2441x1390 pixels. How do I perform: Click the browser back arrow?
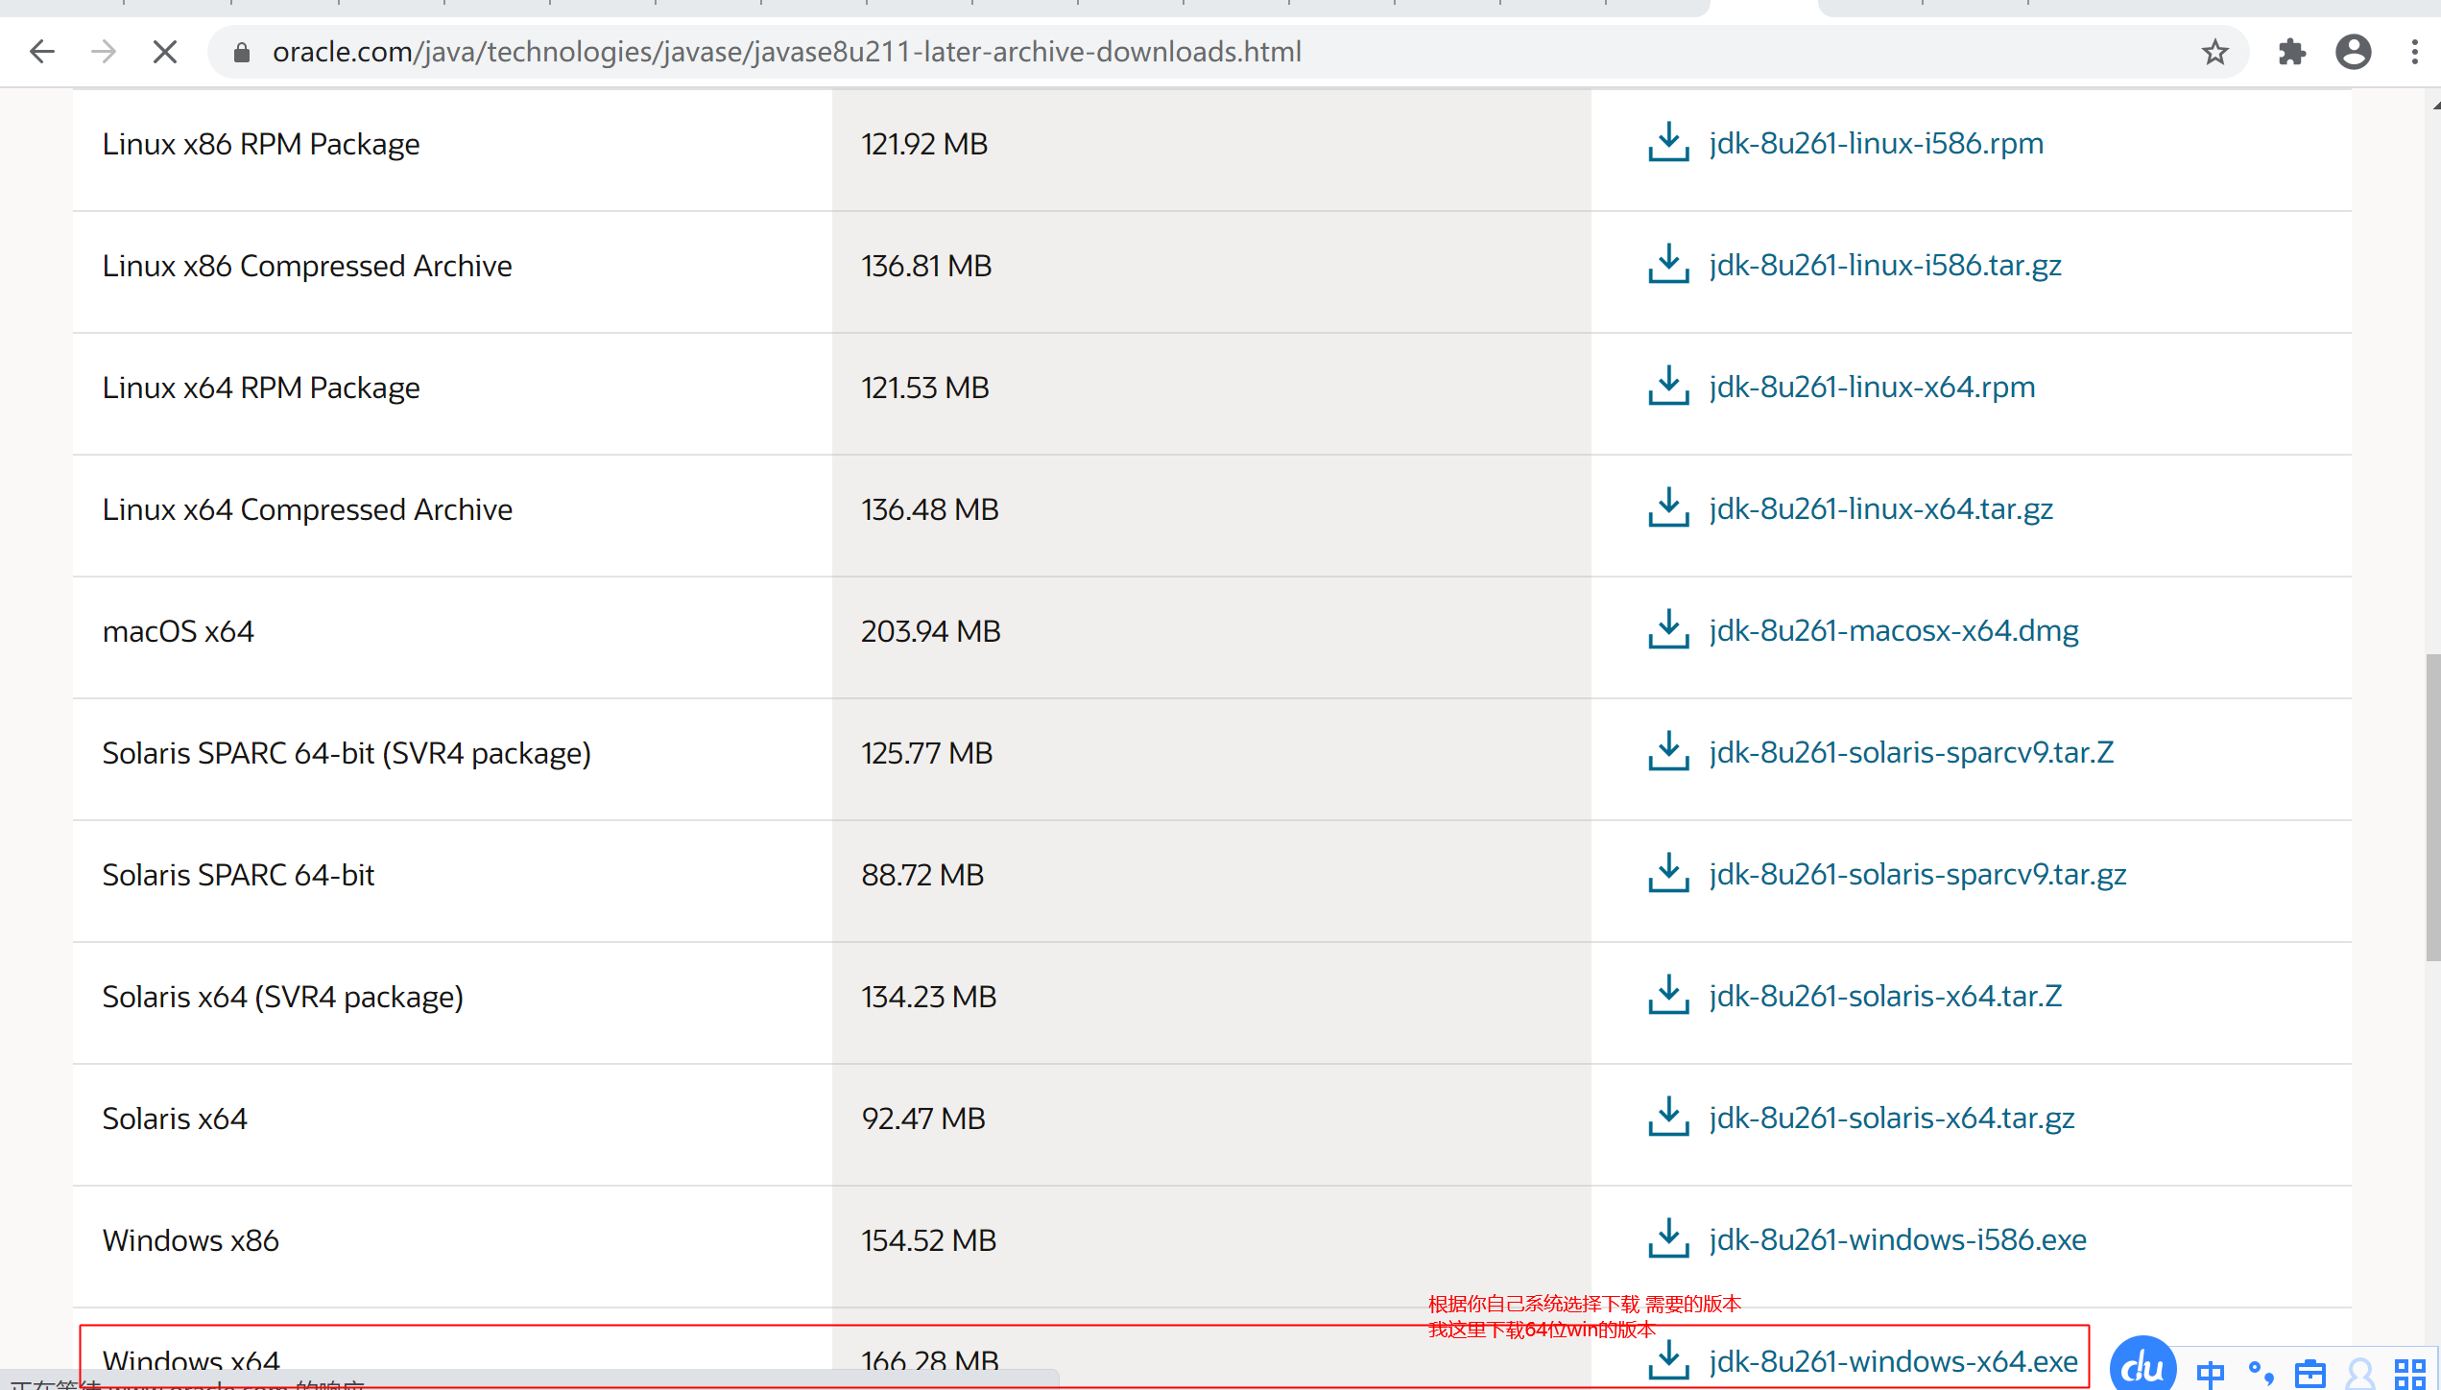click(42, 52)
